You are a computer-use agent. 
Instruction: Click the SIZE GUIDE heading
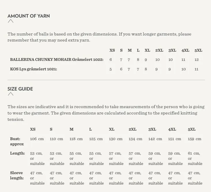coord(20,89)
